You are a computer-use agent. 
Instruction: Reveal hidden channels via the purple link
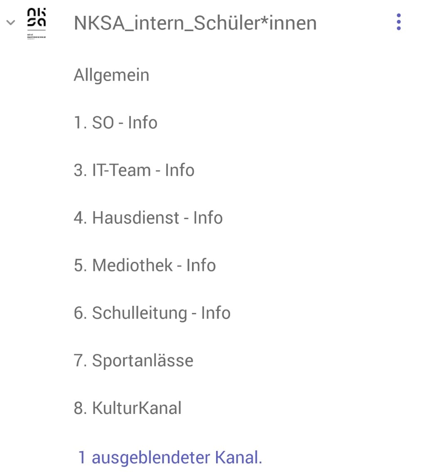170,458
